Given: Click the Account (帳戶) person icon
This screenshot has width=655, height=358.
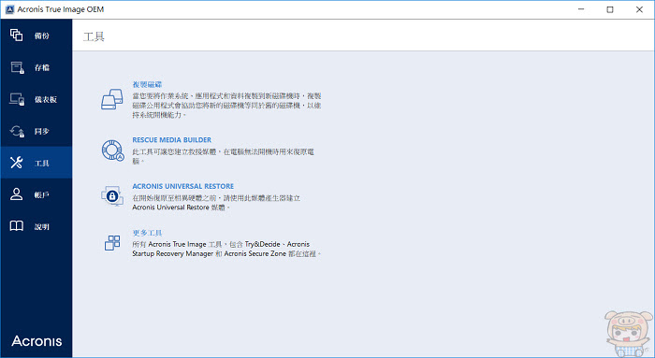Looking at the screenshot, I should [x=16, y=194].
